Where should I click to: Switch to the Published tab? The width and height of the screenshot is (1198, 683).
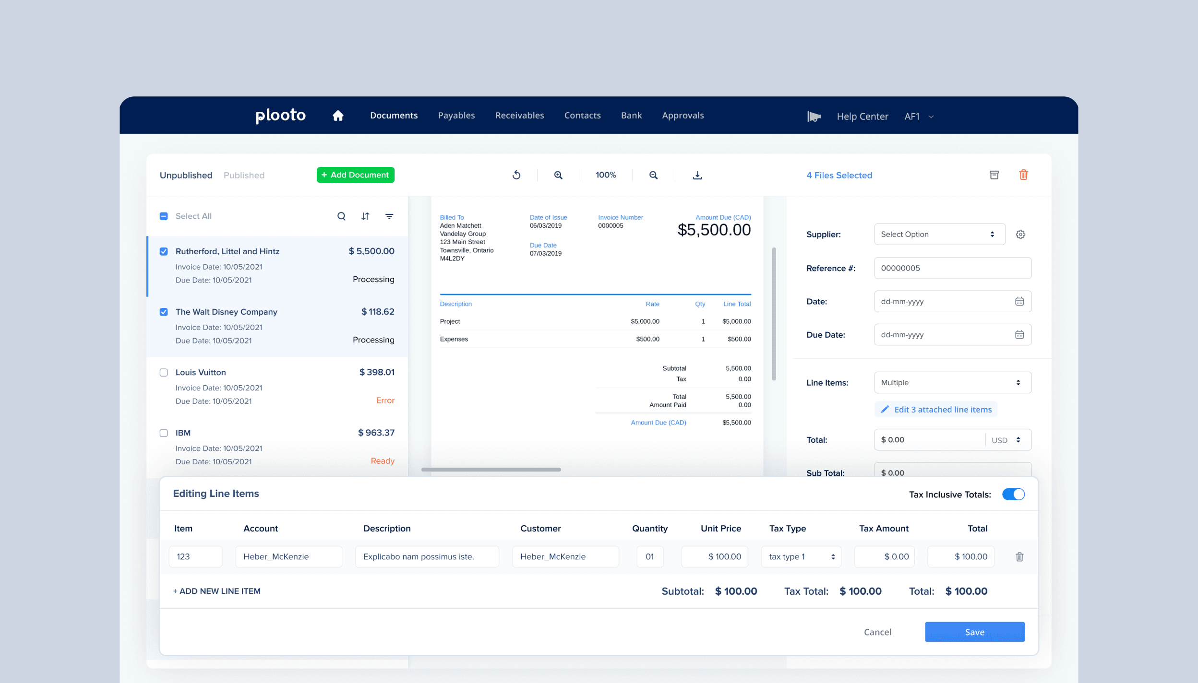(244, 176)
